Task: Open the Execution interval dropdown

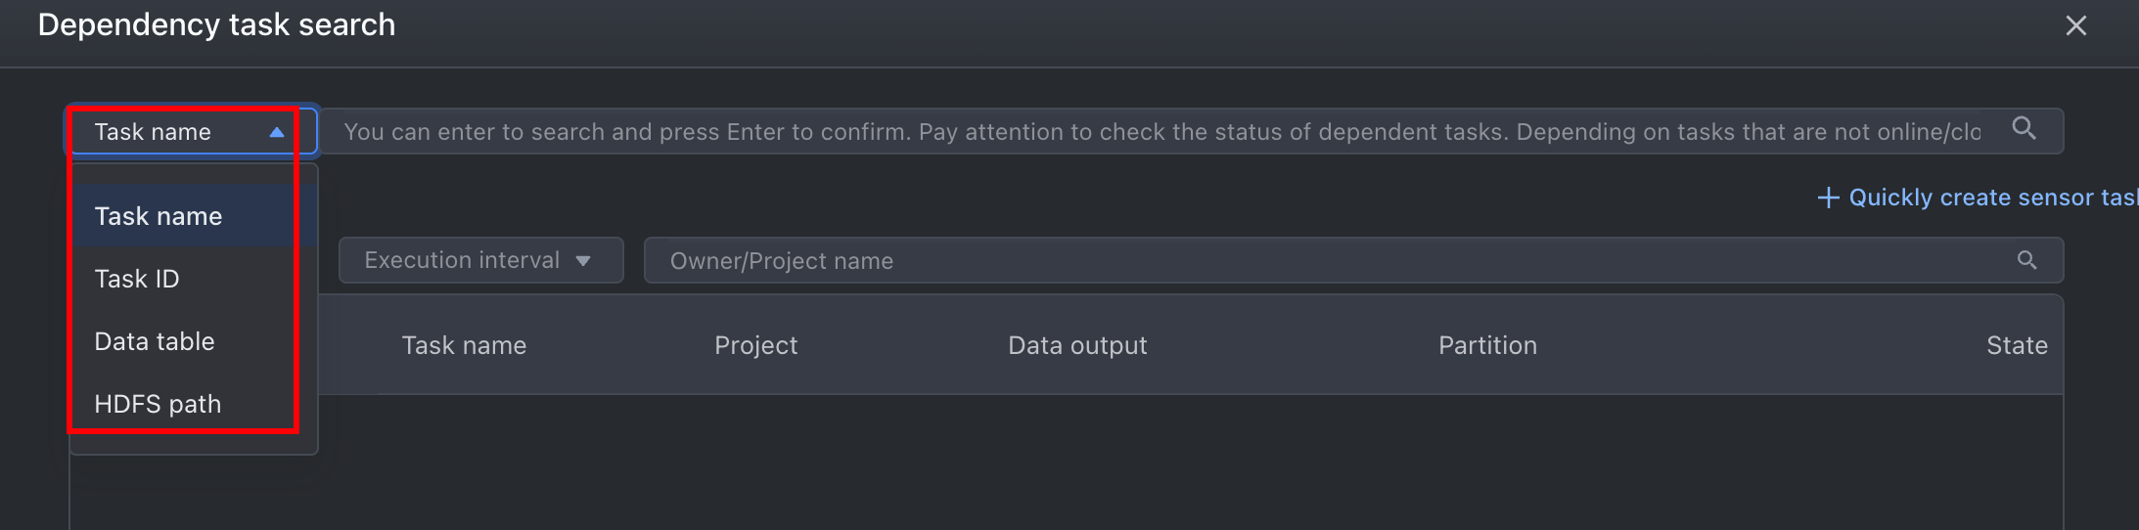Action: coord(480,260)
